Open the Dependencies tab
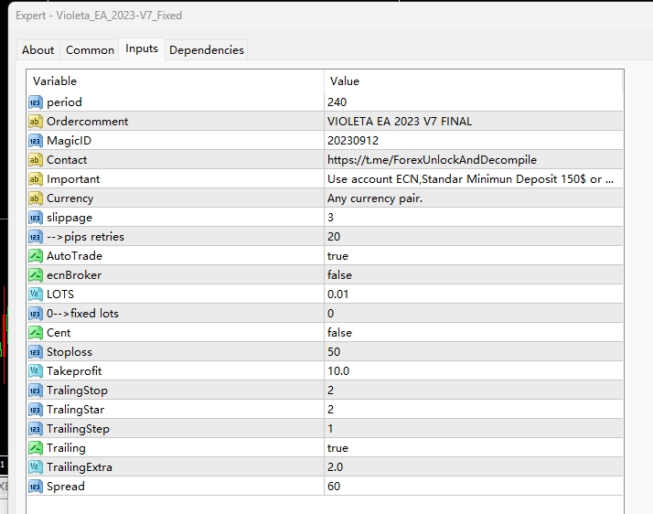 click(207, 50)
